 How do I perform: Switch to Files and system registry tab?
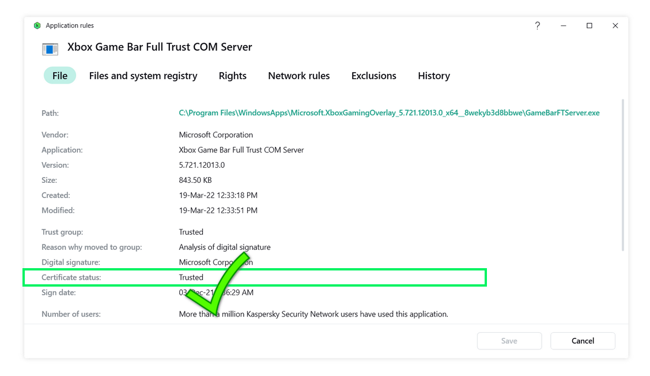(x=143, y=76)
